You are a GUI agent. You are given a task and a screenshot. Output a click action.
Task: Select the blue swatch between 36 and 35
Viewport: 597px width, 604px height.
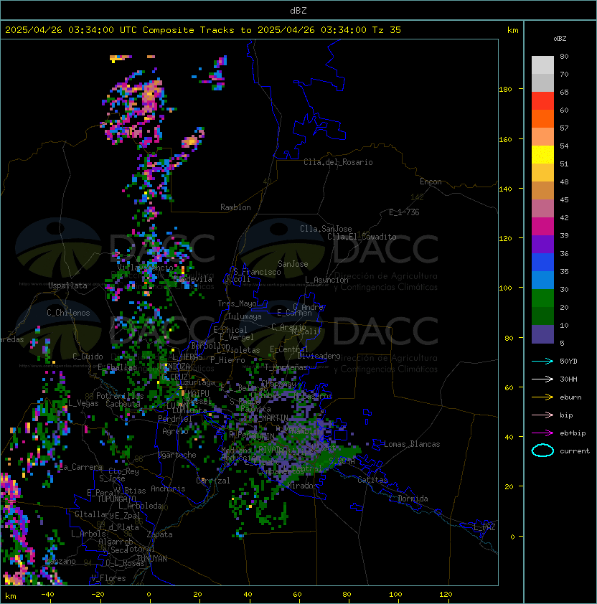coord(542,263)
